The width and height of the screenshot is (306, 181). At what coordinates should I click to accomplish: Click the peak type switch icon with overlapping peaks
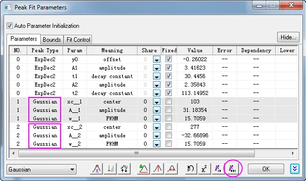point(97,169)
